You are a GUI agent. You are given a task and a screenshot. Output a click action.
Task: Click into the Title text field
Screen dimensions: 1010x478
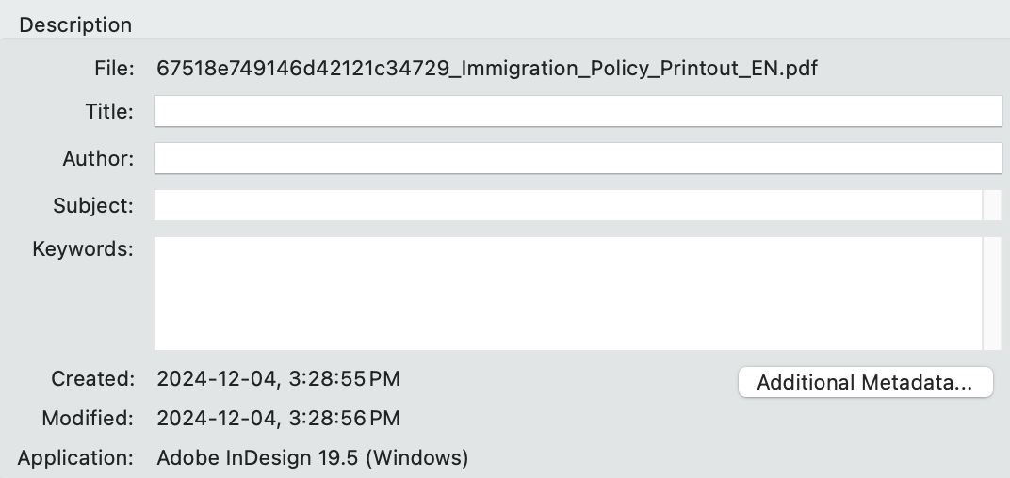[577, 111]
